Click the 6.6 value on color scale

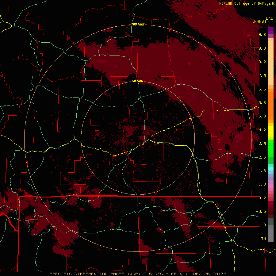(x=262, y=89)
